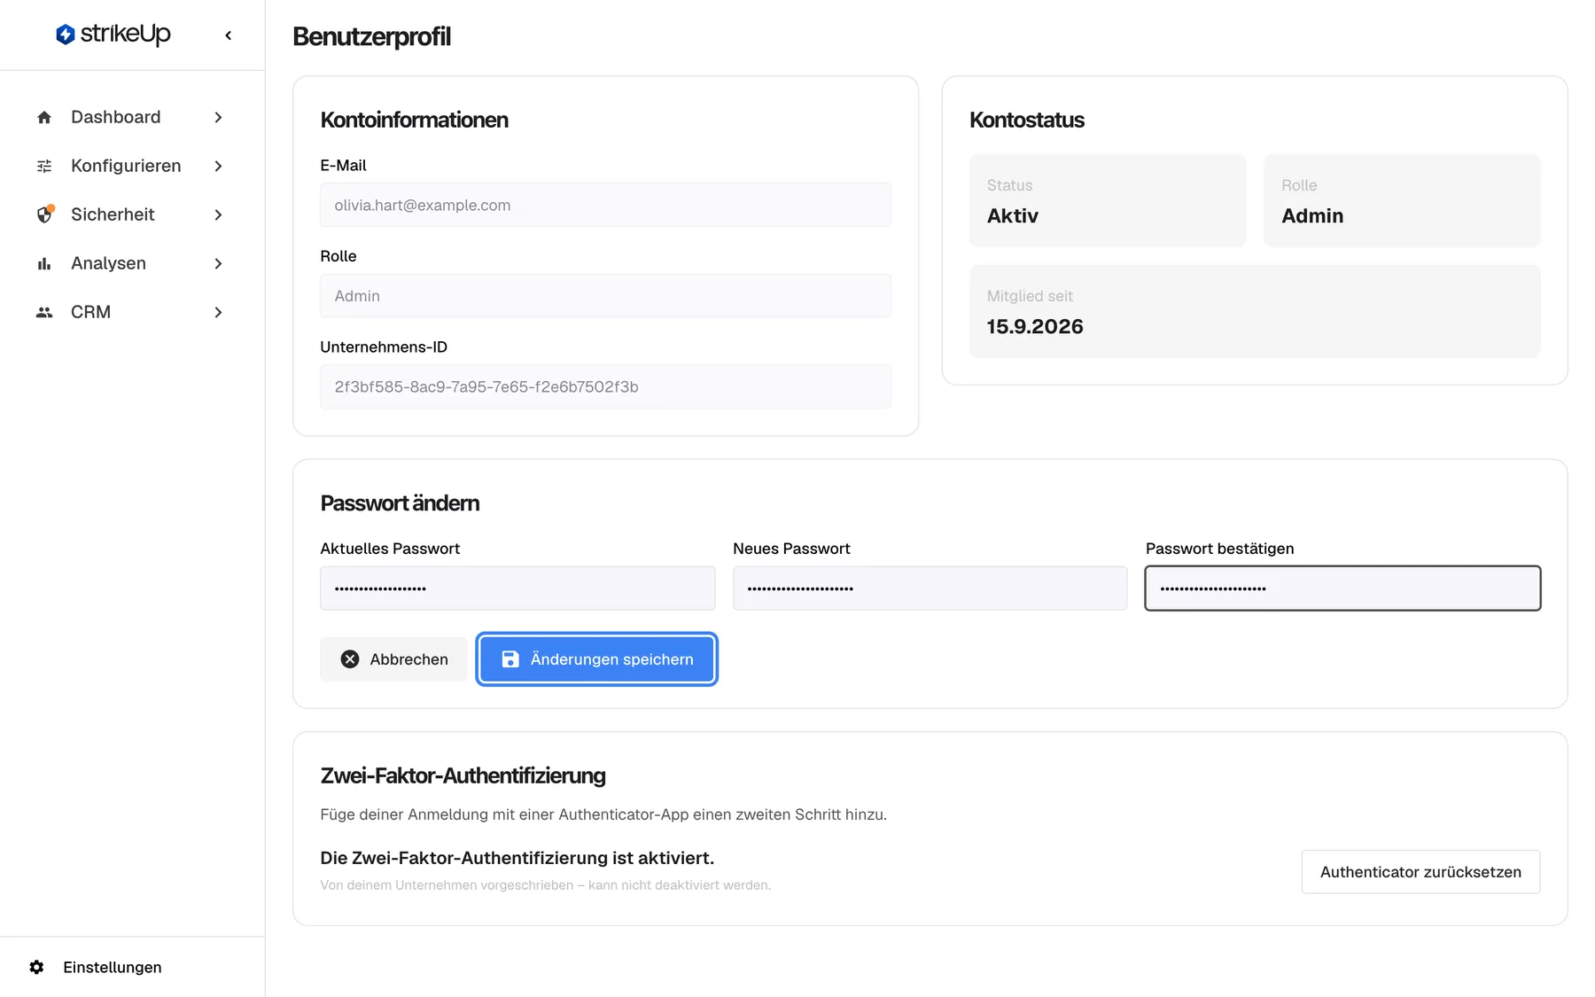Click the Status value "Aktiv"
1595x997 pixels.
pyautogui.click(x=1013, y=216)
